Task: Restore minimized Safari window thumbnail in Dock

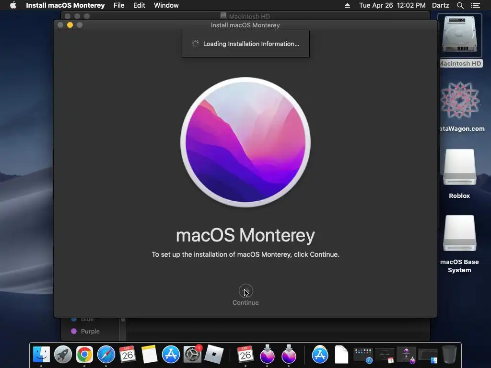Action: (x=363, y=356)
